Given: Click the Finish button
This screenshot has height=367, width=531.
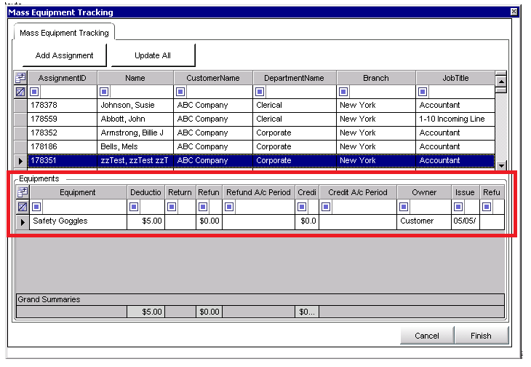Looking at the screenshot, I should (481, 336).
